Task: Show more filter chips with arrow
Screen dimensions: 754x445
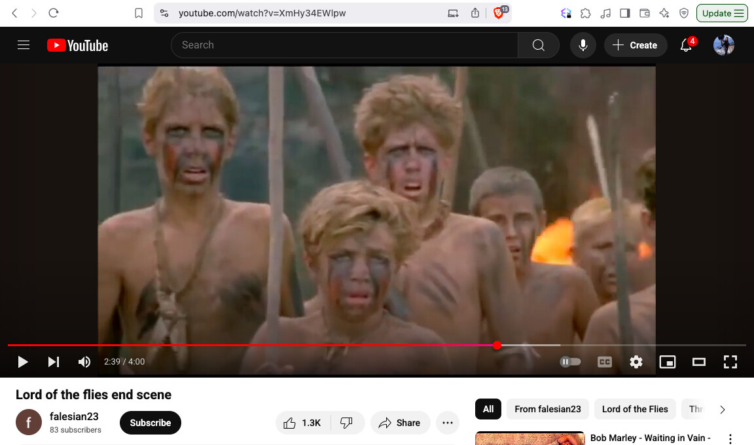Action: (723, 410)
